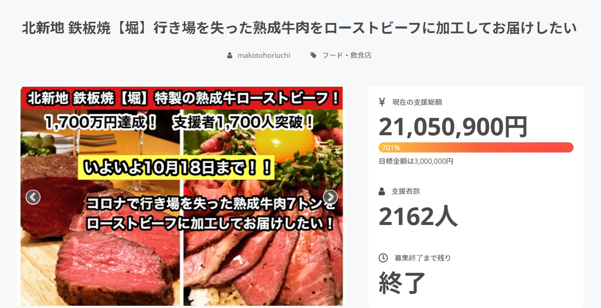Click the roast beef project main image
The width and height of the screenshot is (601, 308).
coord(182,196)
